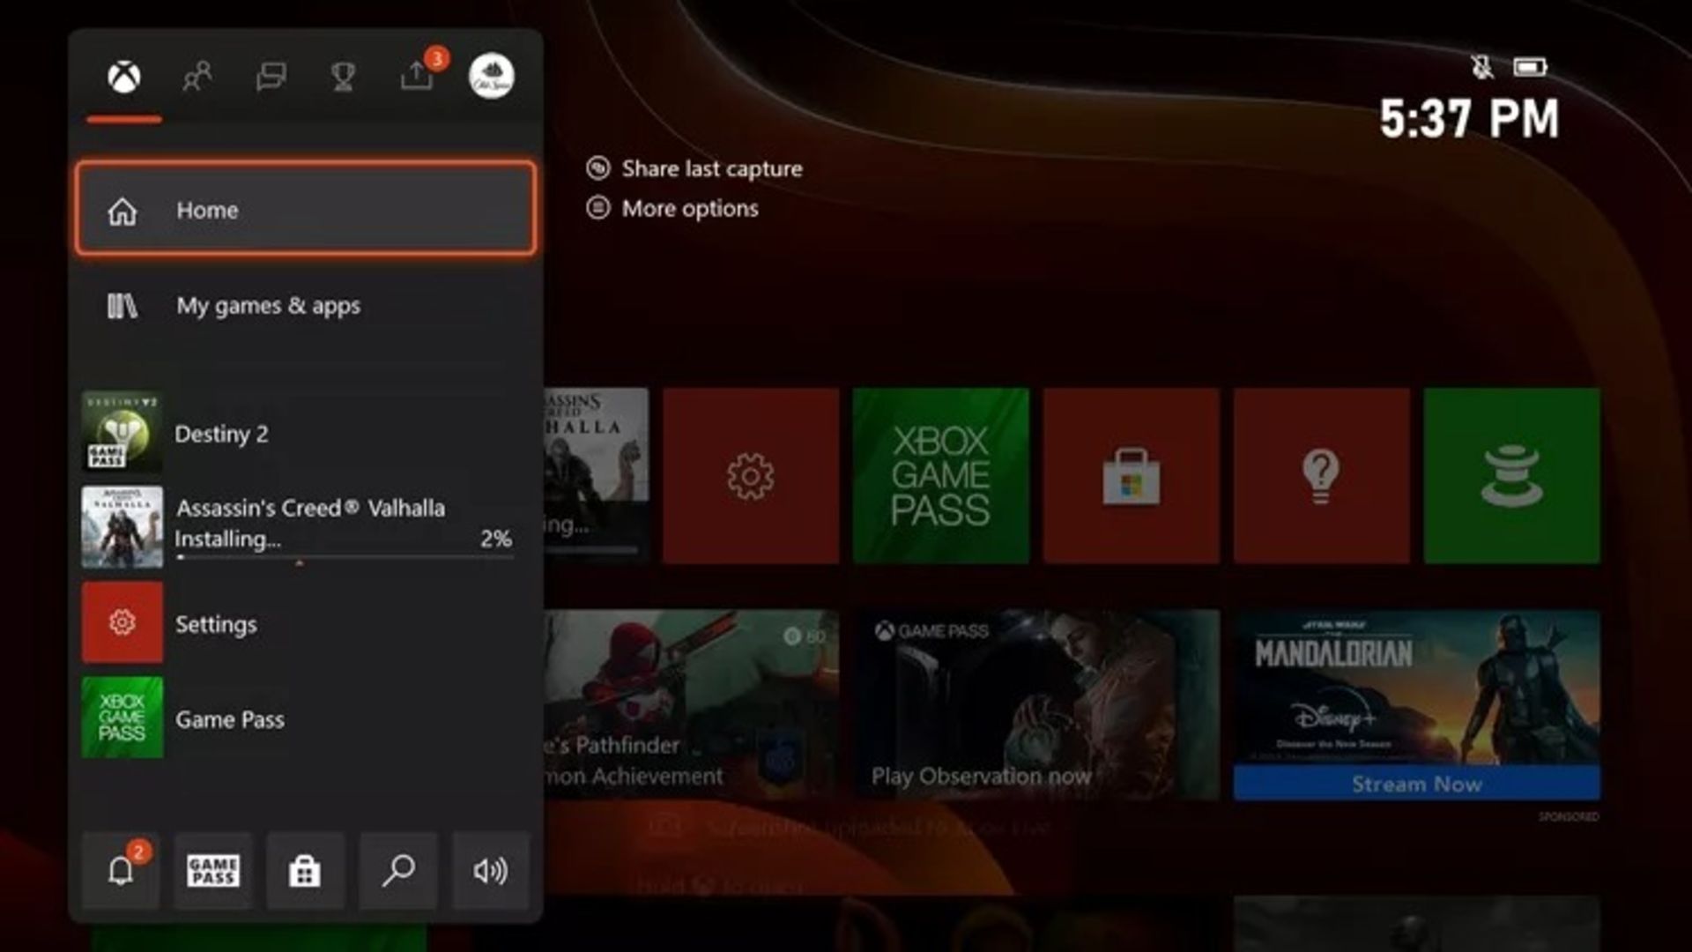Launch Destiny 2 from recent list

(306, 433)
